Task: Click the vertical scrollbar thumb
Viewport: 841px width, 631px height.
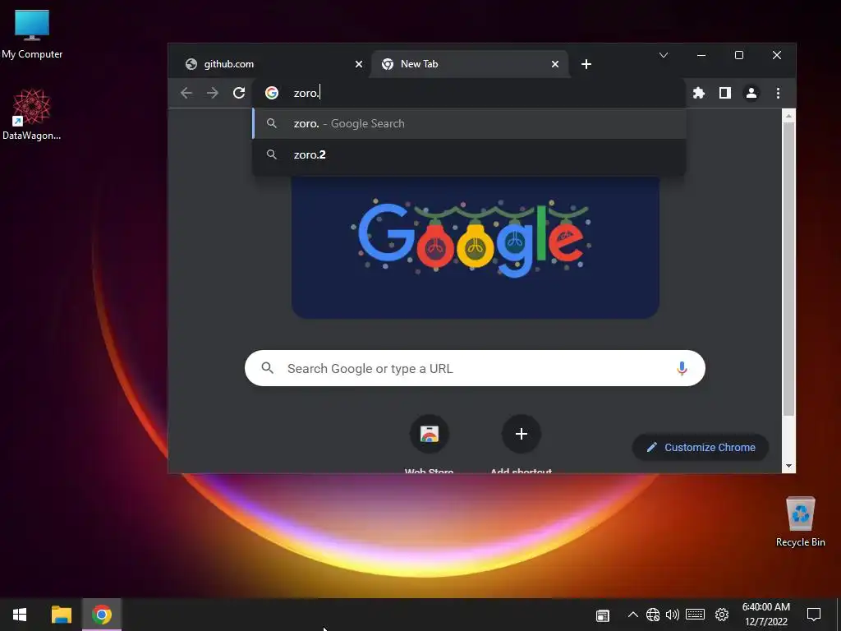Action: point(788,269)
